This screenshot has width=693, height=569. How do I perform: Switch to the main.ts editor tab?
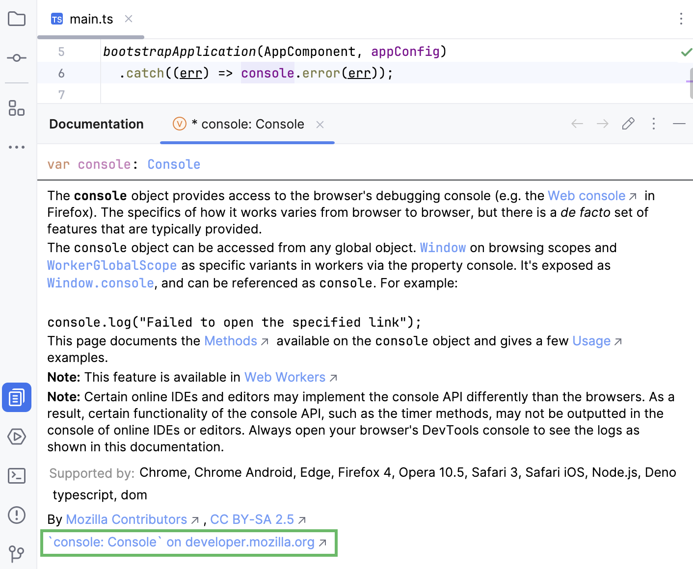(x=91, y=19)
